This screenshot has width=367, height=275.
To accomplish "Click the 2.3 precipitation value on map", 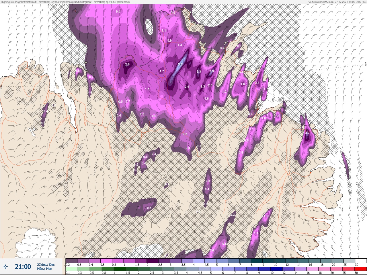I will coord(203,86).
